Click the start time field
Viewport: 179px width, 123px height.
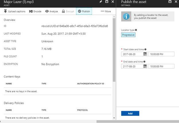(x=161, y=54)
